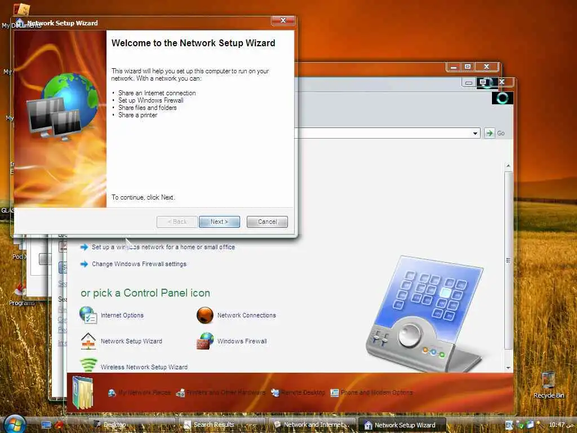The width and height of the screenshot is (577, 433).
Task: Minimize the front Control Panel window
Action: click(469, 82)
